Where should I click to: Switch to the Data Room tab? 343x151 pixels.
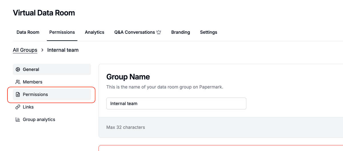[x=28, y=32]
